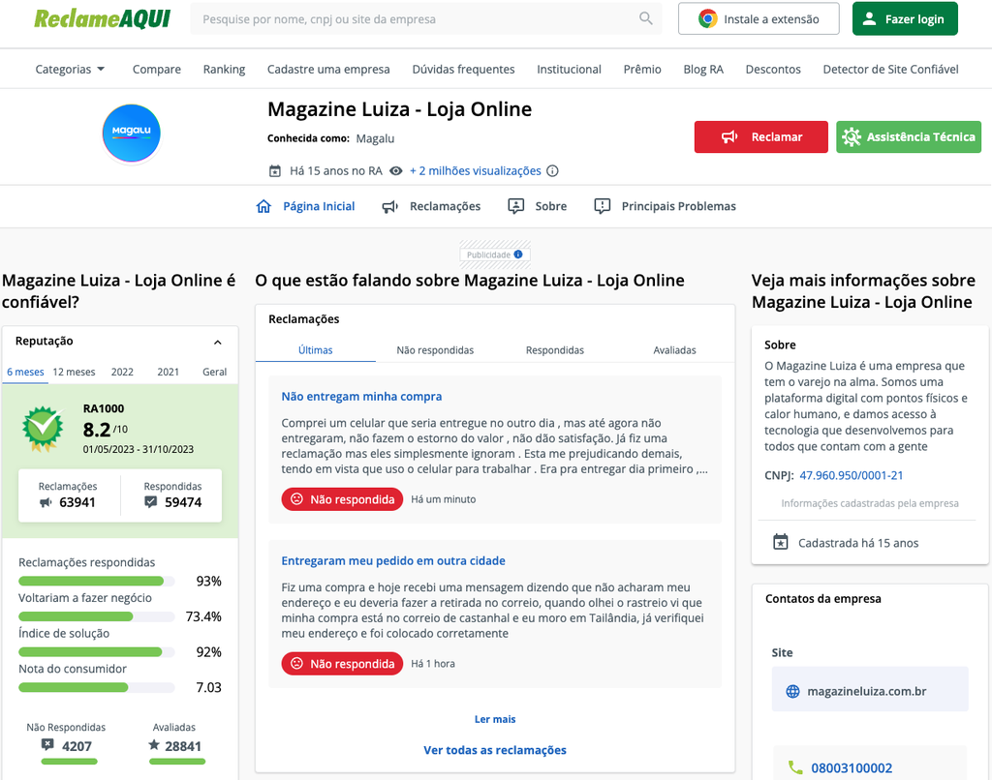The width and height of the screenshot is (992, 780).
Task: Click the Chrome icon on Instale a extensão
Action: 708,19
